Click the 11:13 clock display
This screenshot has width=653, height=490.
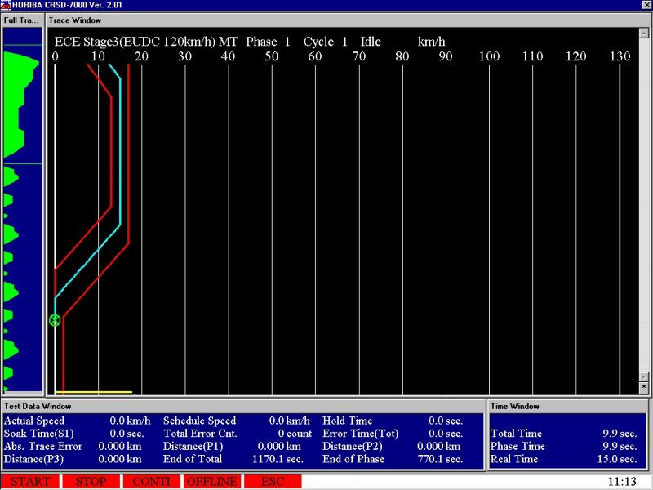coord(622,482)
